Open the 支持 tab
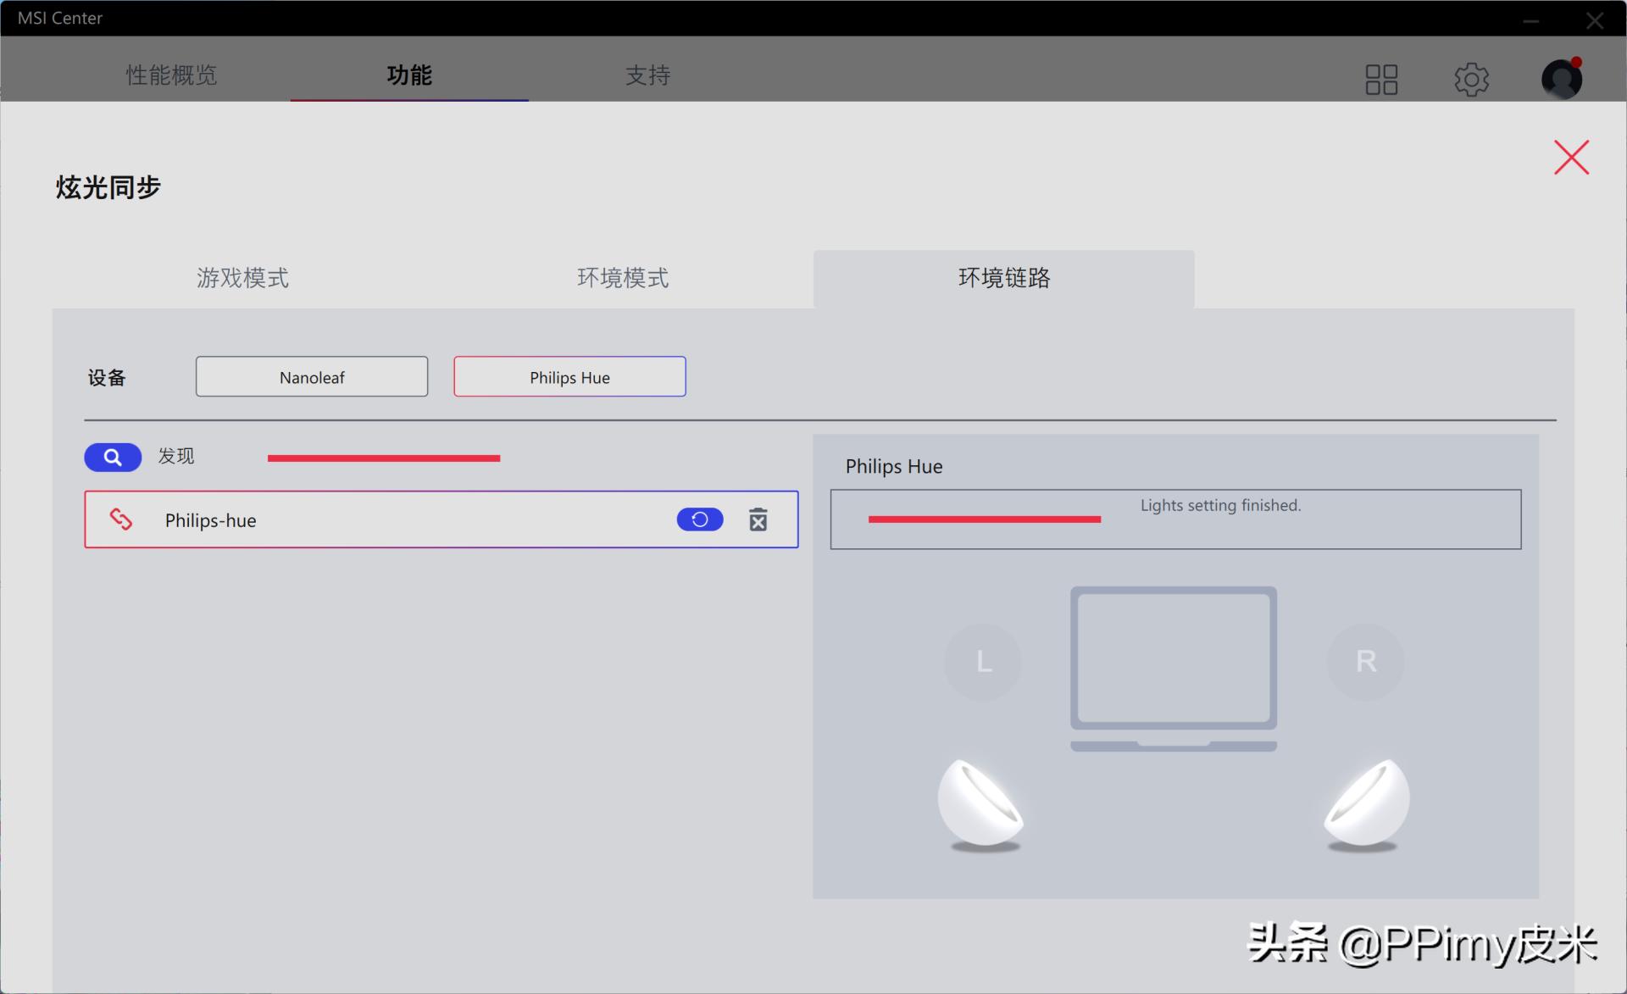The height and width of the screenshot is (994, 1627). click(647, 75)
